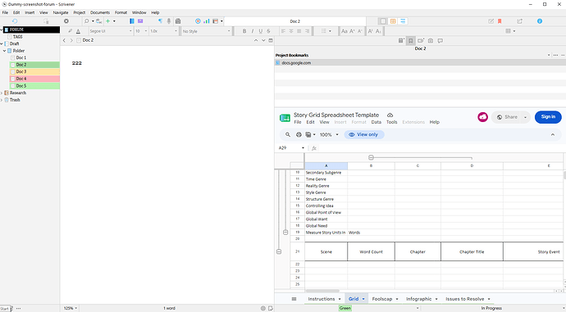Click the Sign in button
Viewport: 566px width, 312px height.
tap(548, 117)
